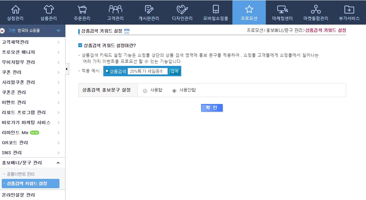
Task: Open the 한국어 쇼핑몰 dropdown
Action: coord(58,31)
